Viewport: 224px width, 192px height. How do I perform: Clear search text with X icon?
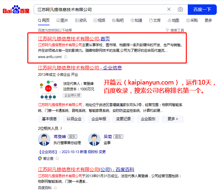(x=169, y=10)
